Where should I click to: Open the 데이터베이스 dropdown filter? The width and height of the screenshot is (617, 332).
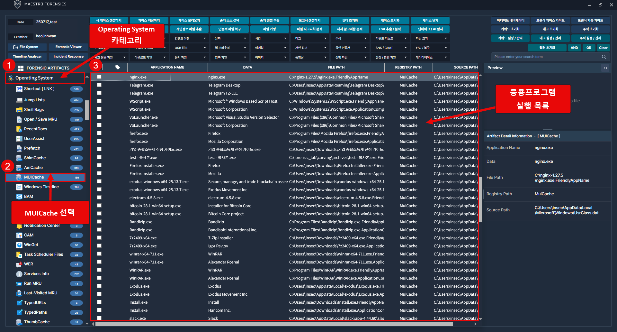tap(431, 57)
